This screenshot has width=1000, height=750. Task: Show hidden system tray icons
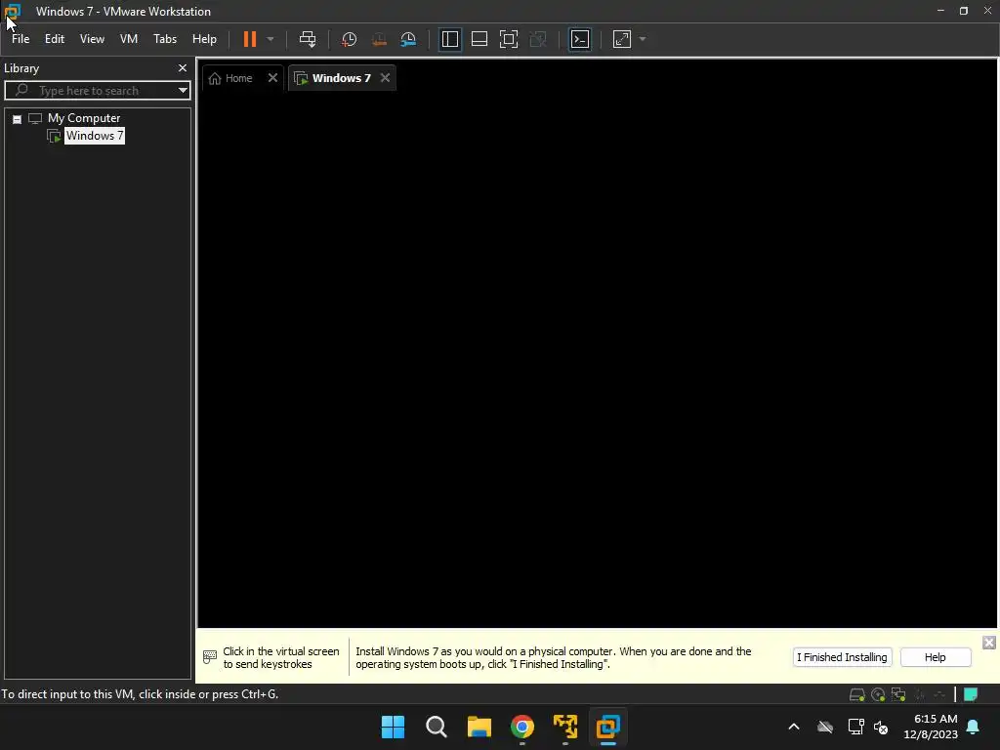tap(794, 727)
